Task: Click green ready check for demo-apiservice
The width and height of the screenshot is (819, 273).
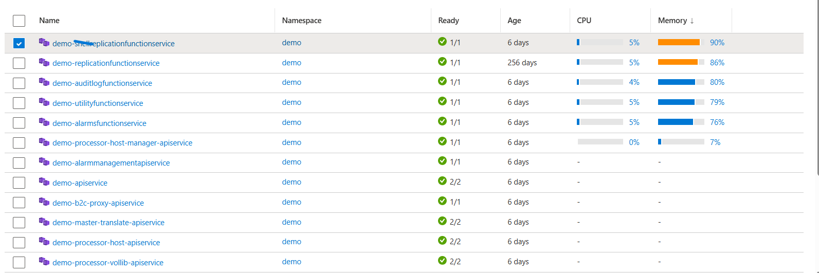Action: (442, 181)
